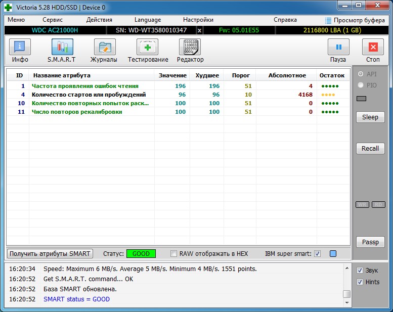This screenshot has width=393, height=312.
Task: Click the Худшее column header
Action: (207, 75)
